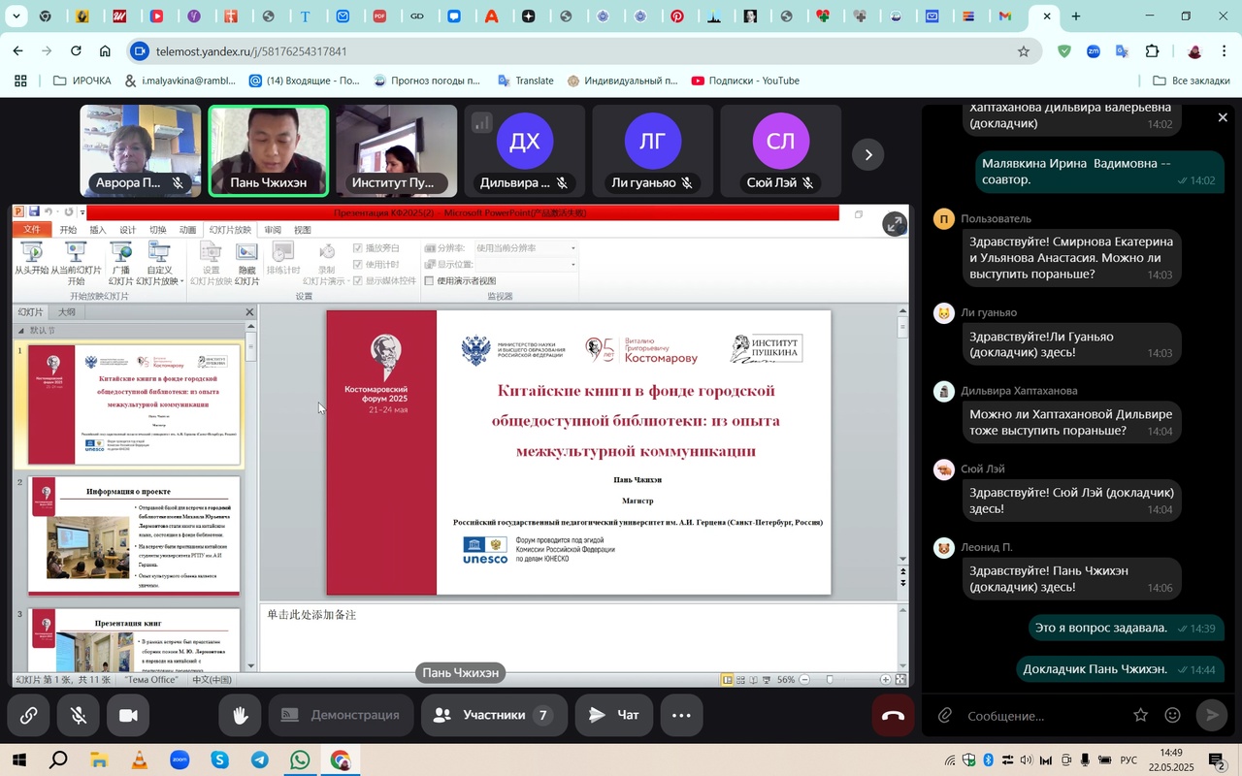1242x776 pixels.
Task: Close the chat side panel
Action: [x=1223, y=117]
